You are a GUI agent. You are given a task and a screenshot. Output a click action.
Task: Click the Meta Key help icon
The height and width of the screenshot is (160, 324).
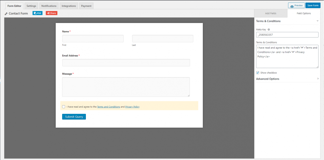pyautogui.click(x=269, y=30)
